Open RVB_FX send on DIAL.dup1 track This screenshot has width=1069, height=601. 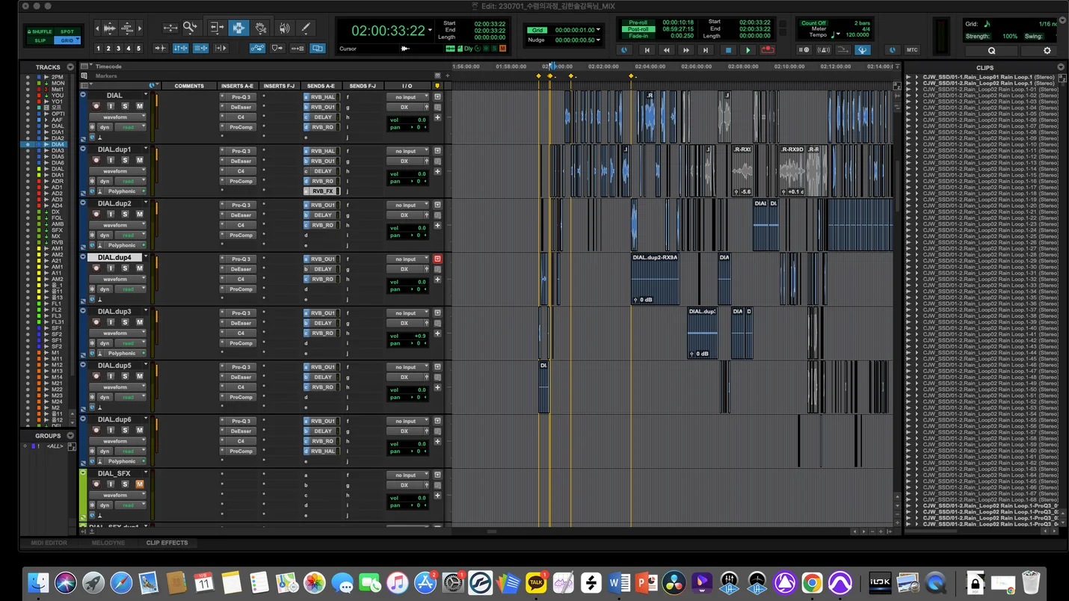322,191
